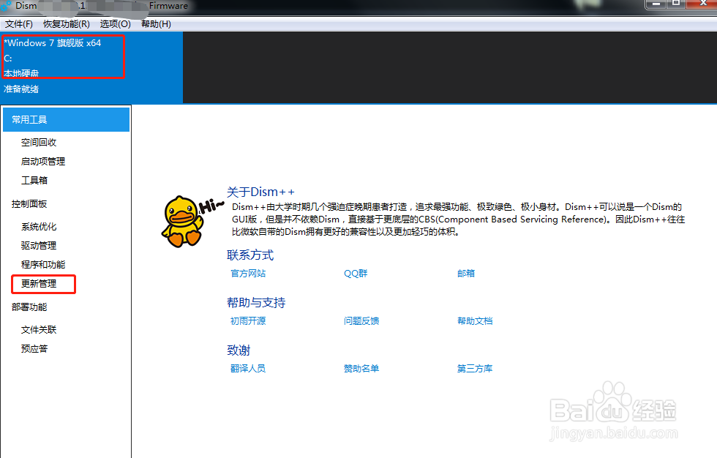Open the 选项(O) menu
Screen dimensions: 717x458
[x=116, y=23]
